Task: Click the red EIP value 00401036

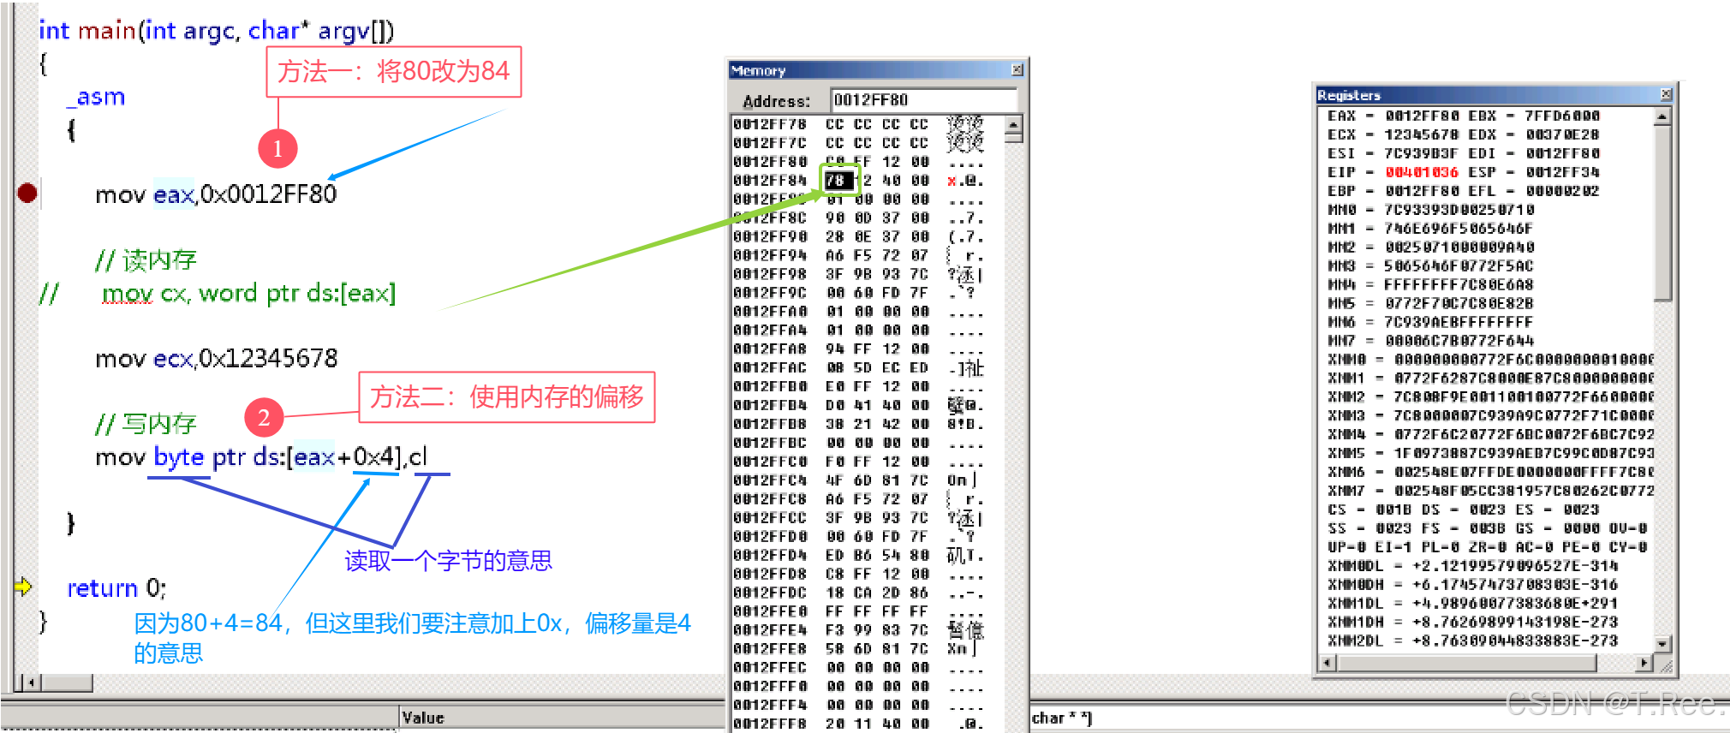Action: (x=1422, y=172)
